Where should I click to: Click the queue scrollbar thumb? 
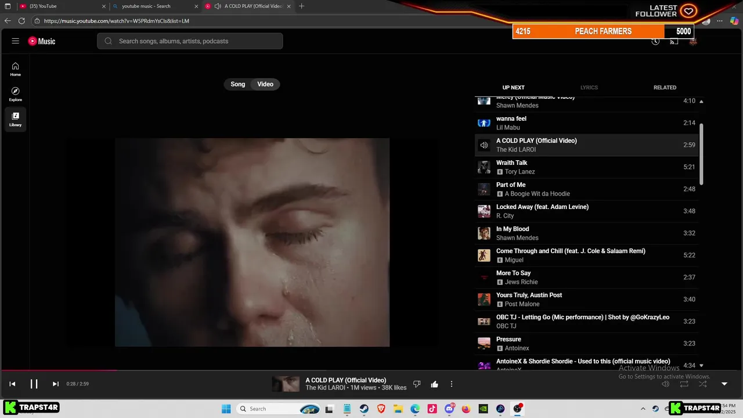pos(701,154)
